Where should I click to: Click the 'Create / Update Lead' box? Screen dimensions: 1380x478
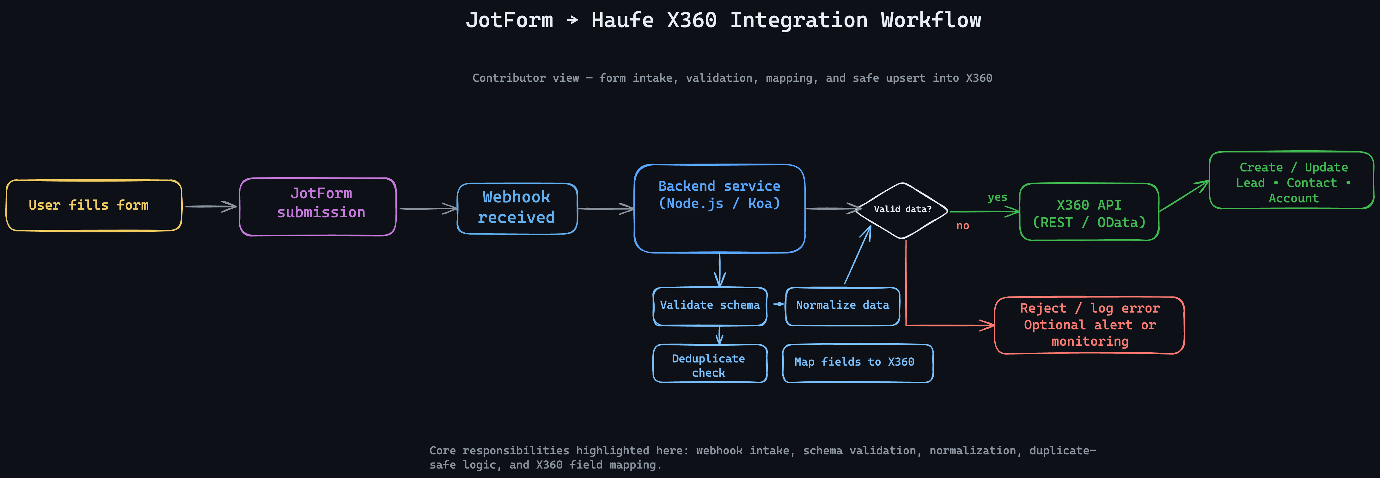[x=1291, y=180]
